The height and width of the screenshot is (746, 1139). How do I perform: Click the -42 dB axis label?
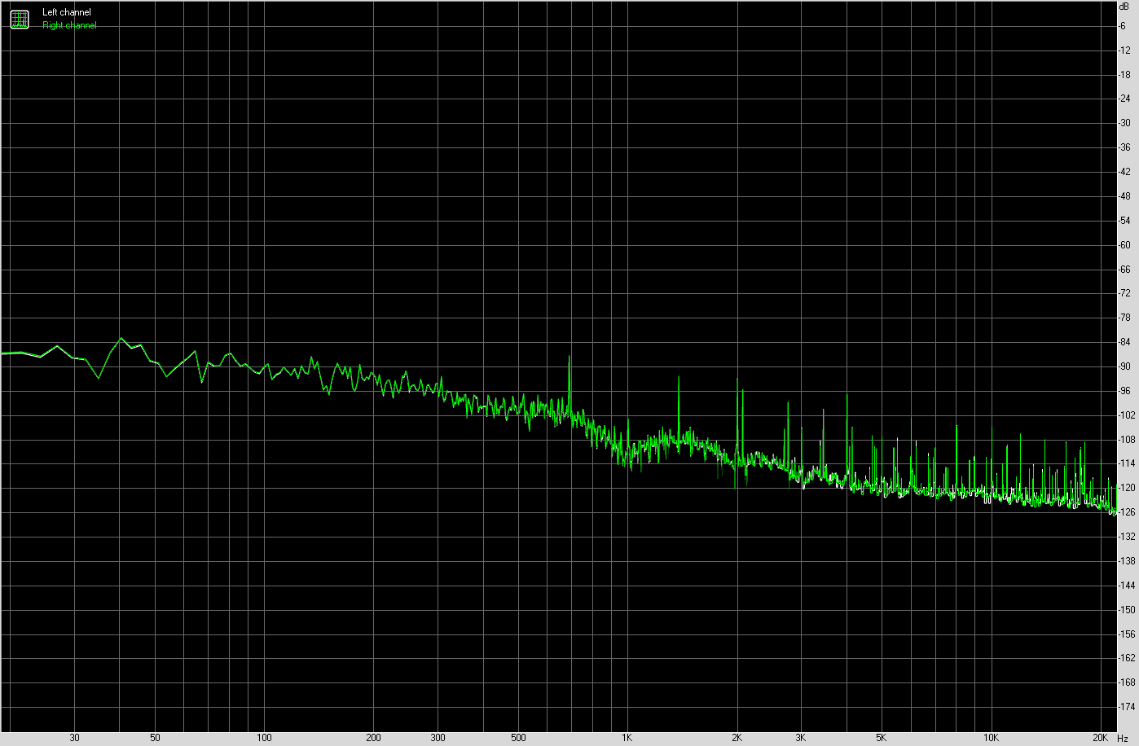(1125, 172)
